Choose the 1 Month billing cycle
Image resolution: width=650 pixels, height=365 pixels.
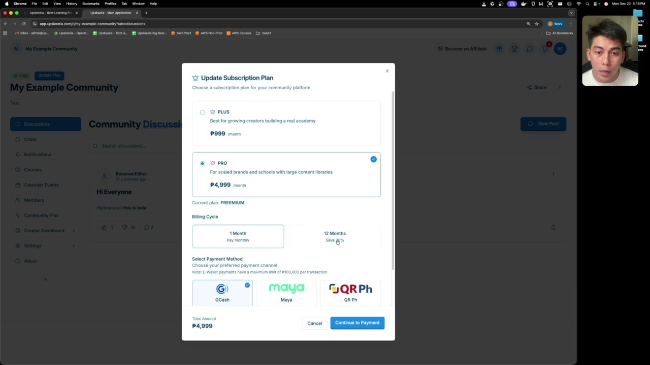click(x=238, y=236)
